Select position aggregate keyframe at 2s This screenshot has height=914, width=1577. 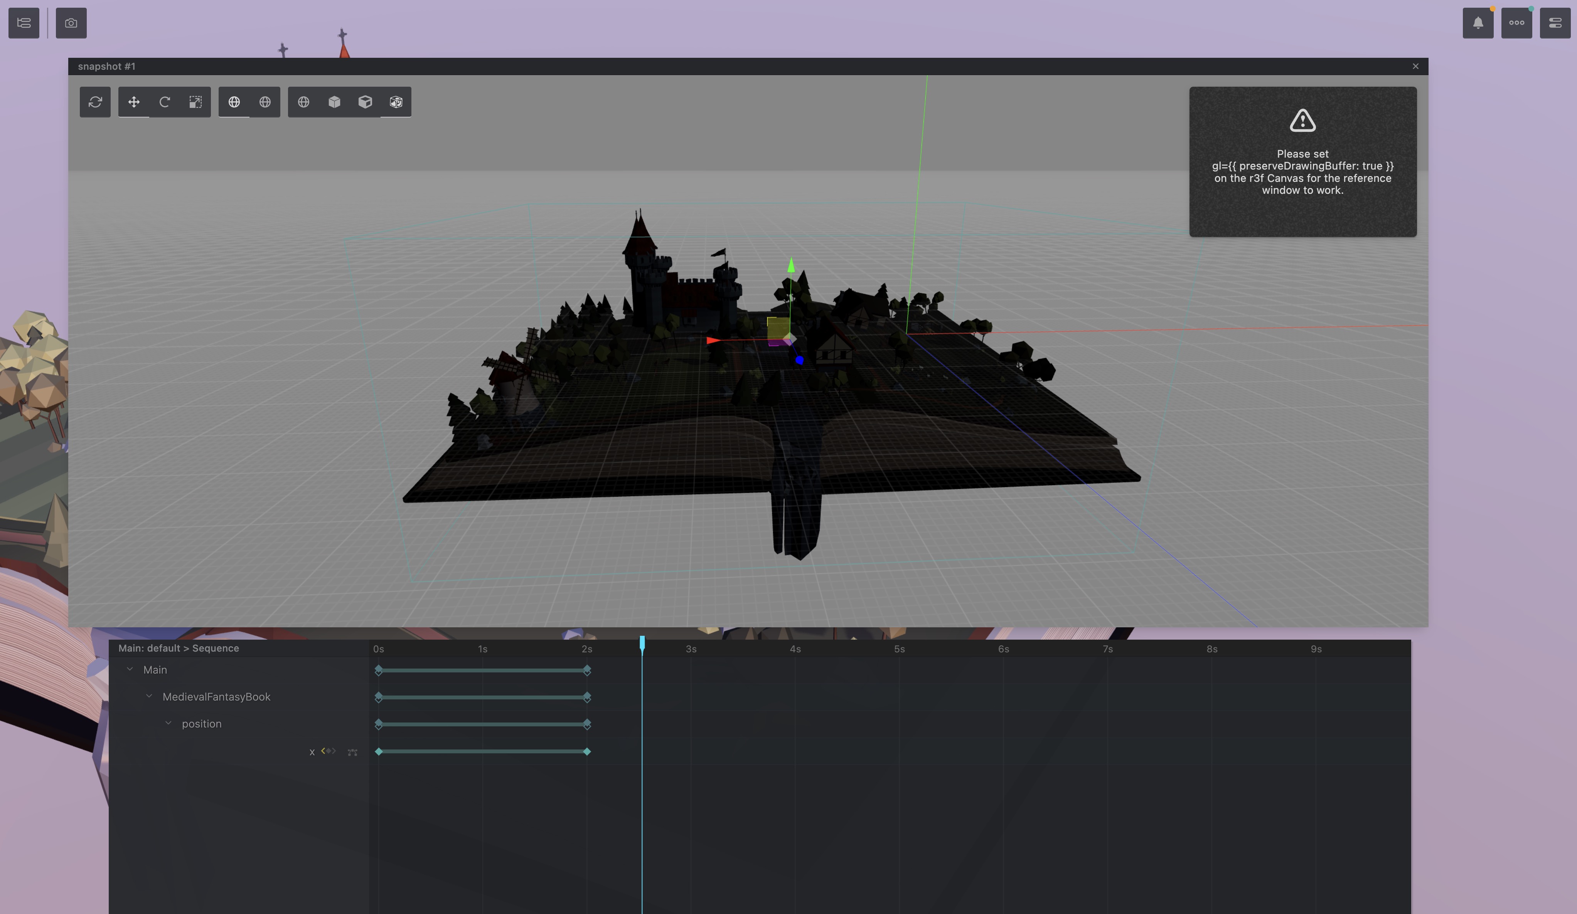pyautogui.click(x=587, y=724)
